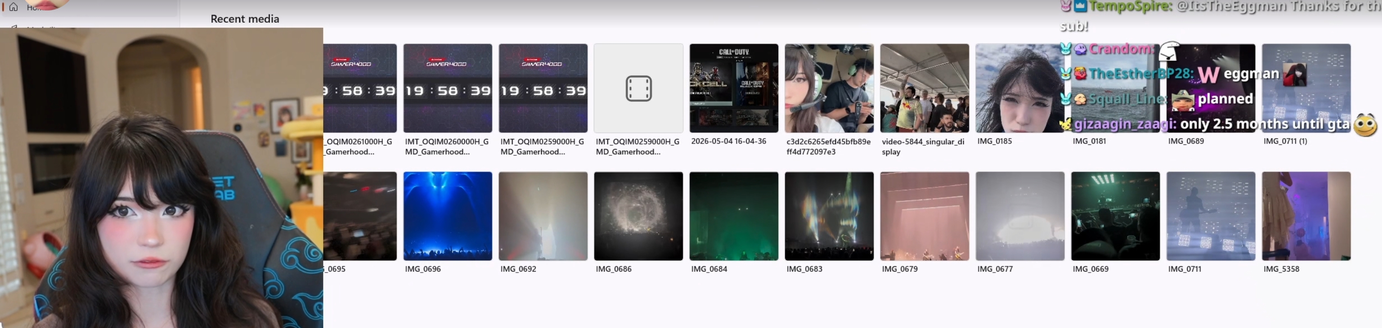Select the file name 'IMT_OQIM0260000H_GMD_Gamerhood...'
Screen dimensions: 1382x328
click(447, 146)
